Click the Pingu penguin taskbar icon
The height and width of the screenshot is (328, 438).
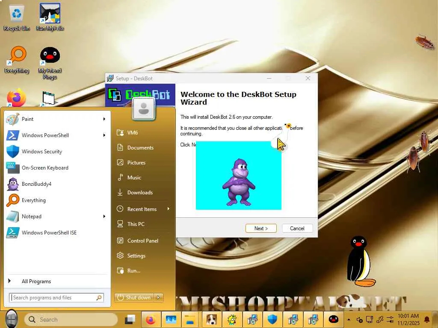pyautogui.click(x=333, y=319)
